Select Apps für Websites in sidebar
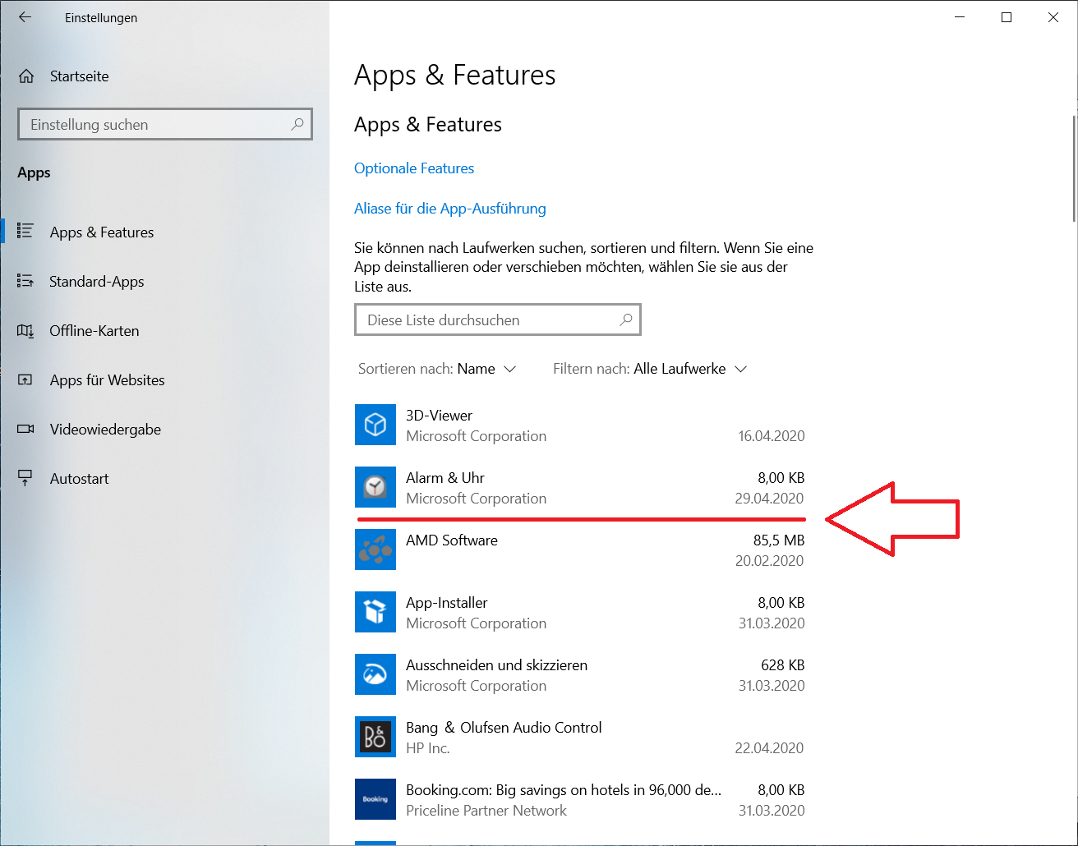1078x846 pixels. tap(107, 380)
